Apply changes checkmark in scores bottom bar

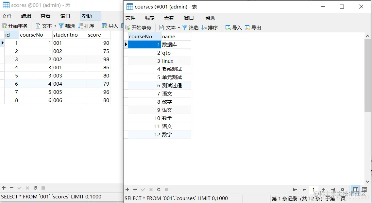tap(20, 188)
